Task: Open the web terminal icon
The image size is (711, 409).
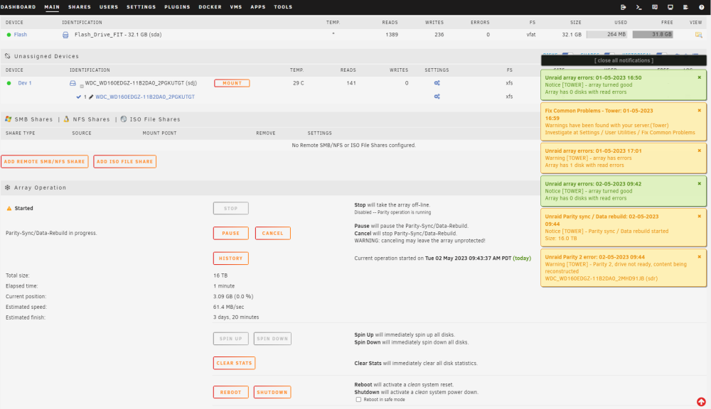Action: point(639,7)
